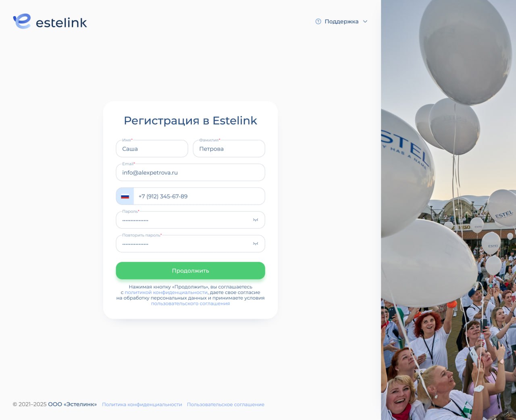The width and height of the screenshot is (516, 420).
Task: Click the Estelink logo icon
Action: tap(22, 21)
